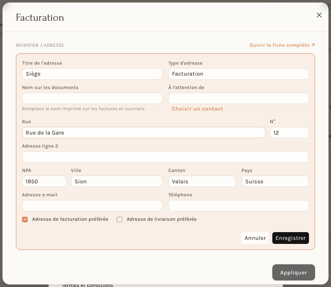This screenshot has height=287, width=331.
Task: Click the 'Adresse de facturation préférée' label
Action: point(70,219)
